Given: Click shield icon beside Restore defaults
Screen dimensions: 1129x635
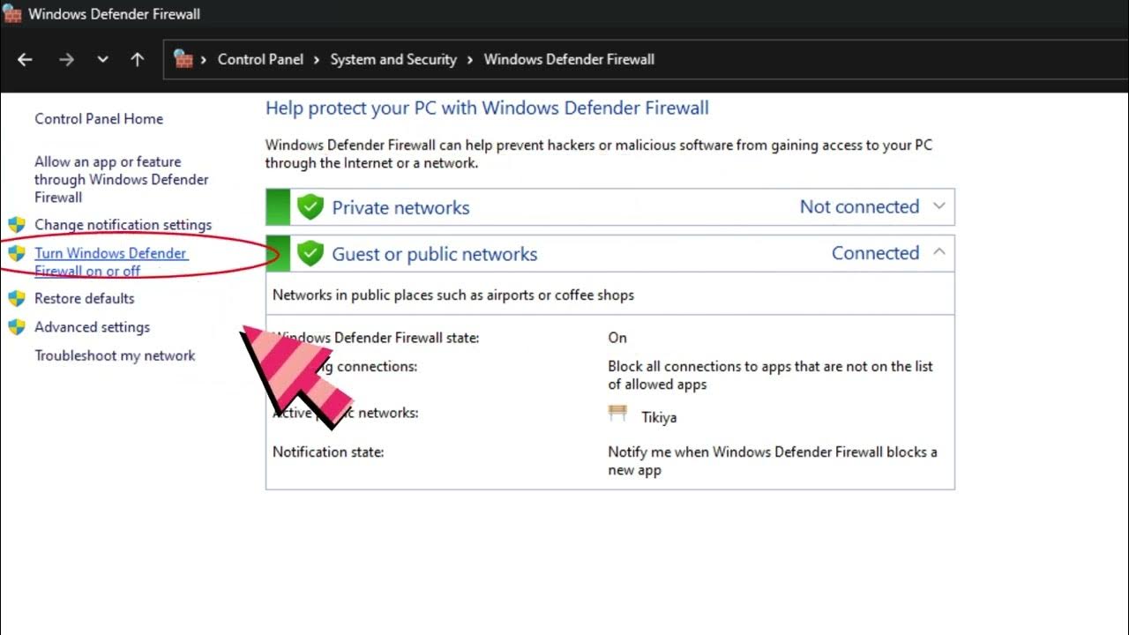Looking at the screenshot, I should (17, 298).
